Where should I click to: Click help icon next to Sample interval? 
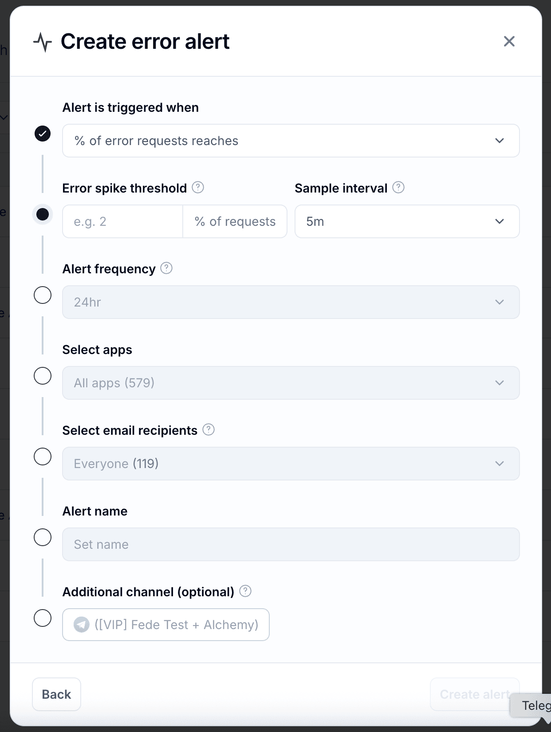coord(398,188)
